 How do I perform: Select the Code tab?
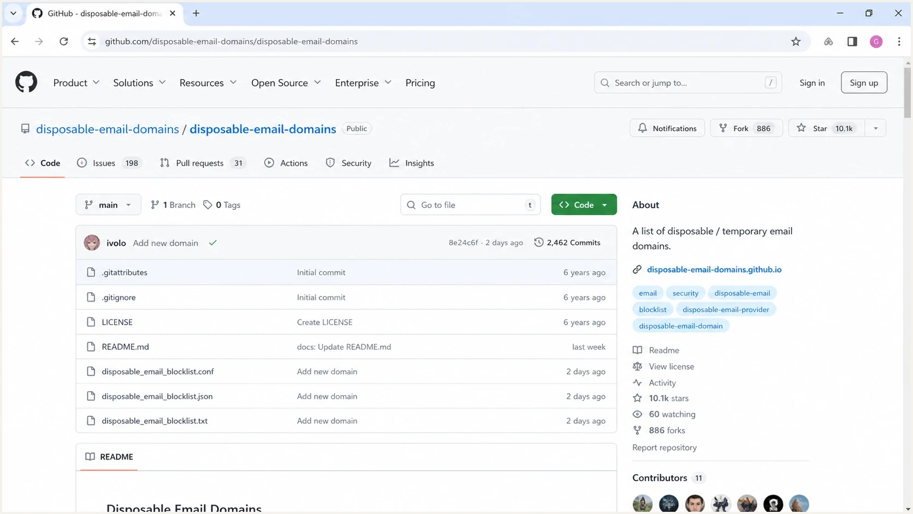click(x=43, y=163)
